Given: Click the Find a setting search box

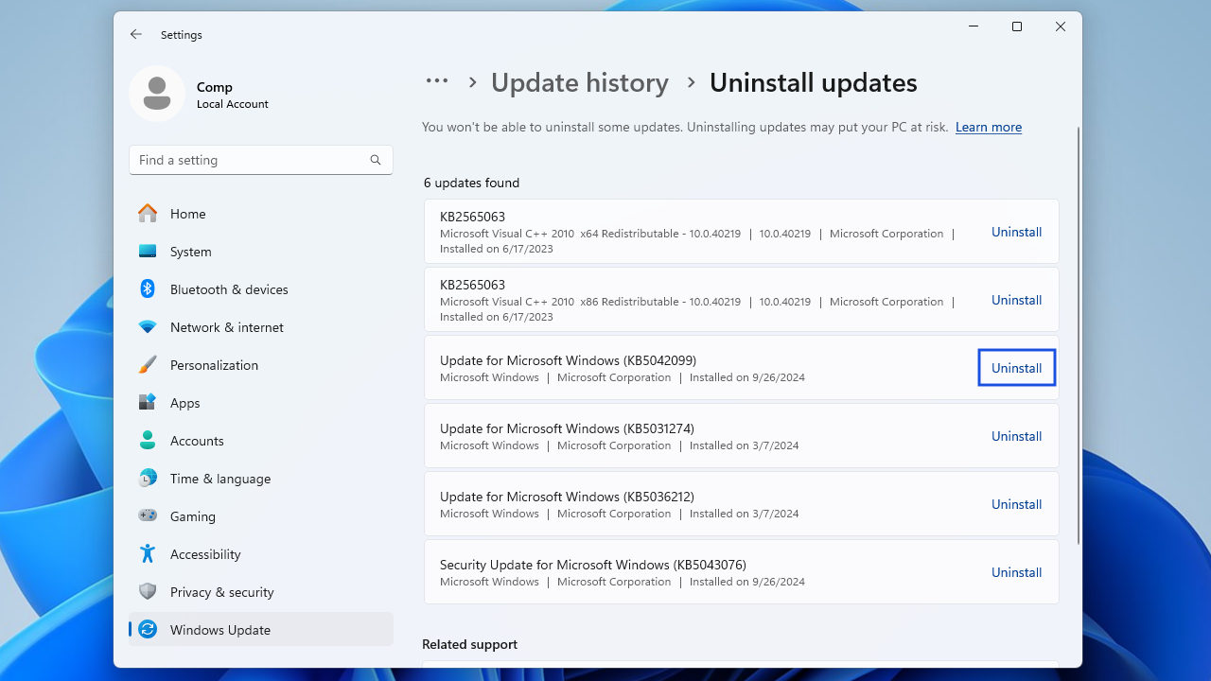Looking at the screenshot, I should 261,160.
